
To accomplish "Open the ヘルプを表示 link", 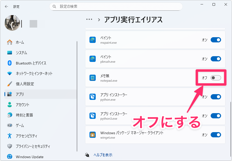I will (x=103, y=155).
